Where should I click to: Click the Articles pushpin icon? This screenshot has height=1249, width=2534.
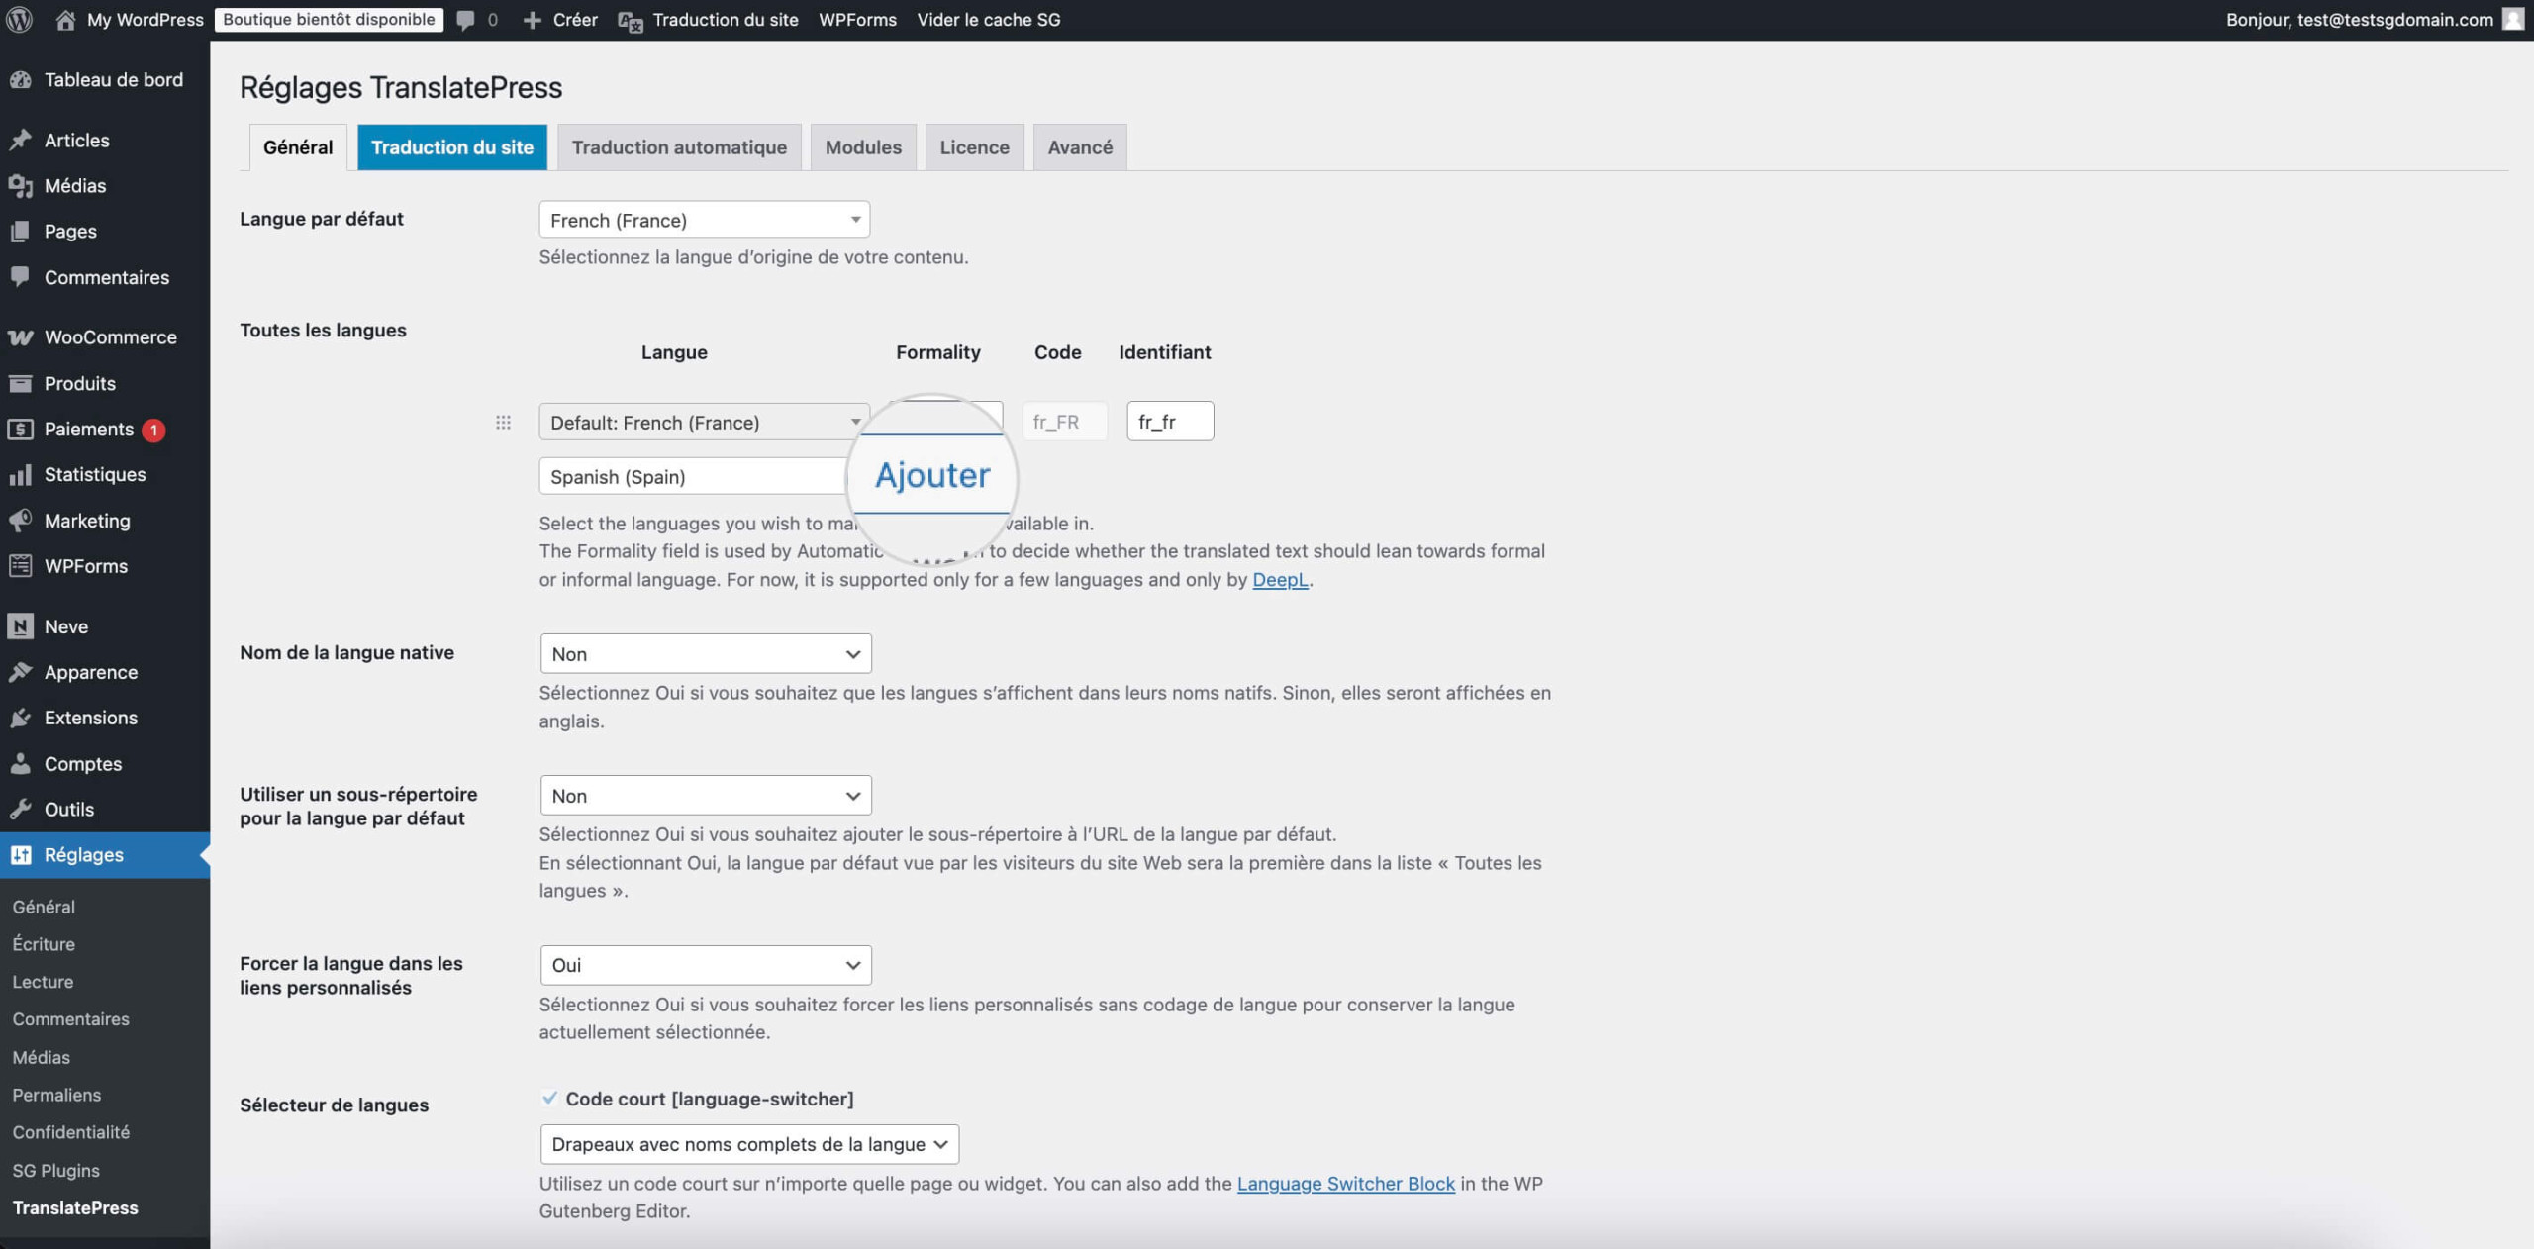pos(21,140)
